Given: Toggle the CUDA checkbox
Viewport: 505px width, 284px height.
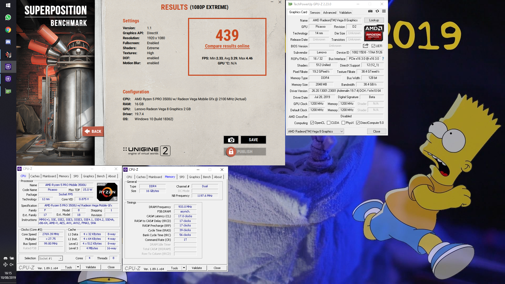Looking at the screenshot, I should (x=329, y=123).
